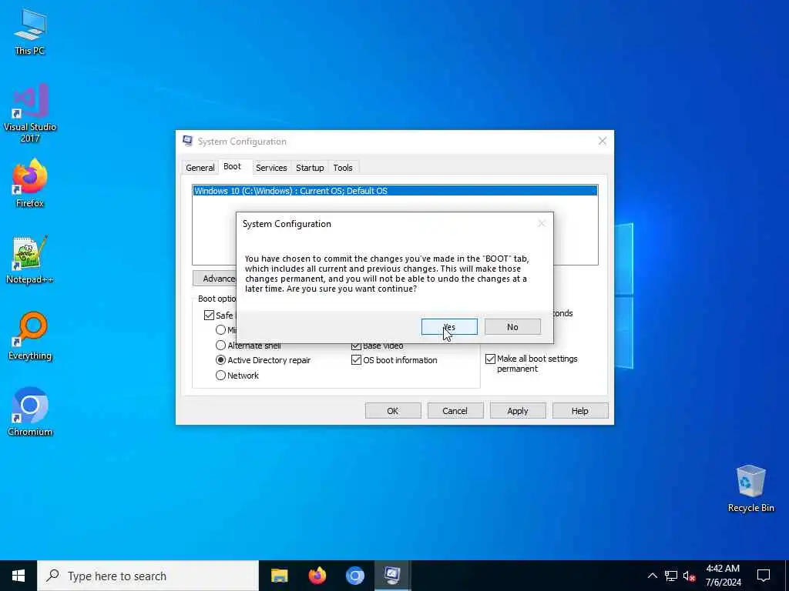Open the network status tray icon
This screenshot has width=789, height=591.
[671, 576]
